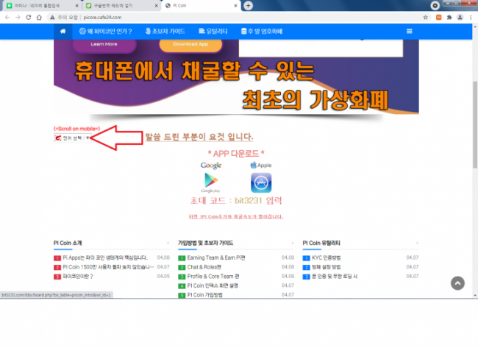Screen dimensions: 478x348
Task: Reload the page with the refresh icon
Action: pyautogui.click(x=29, y=18)
